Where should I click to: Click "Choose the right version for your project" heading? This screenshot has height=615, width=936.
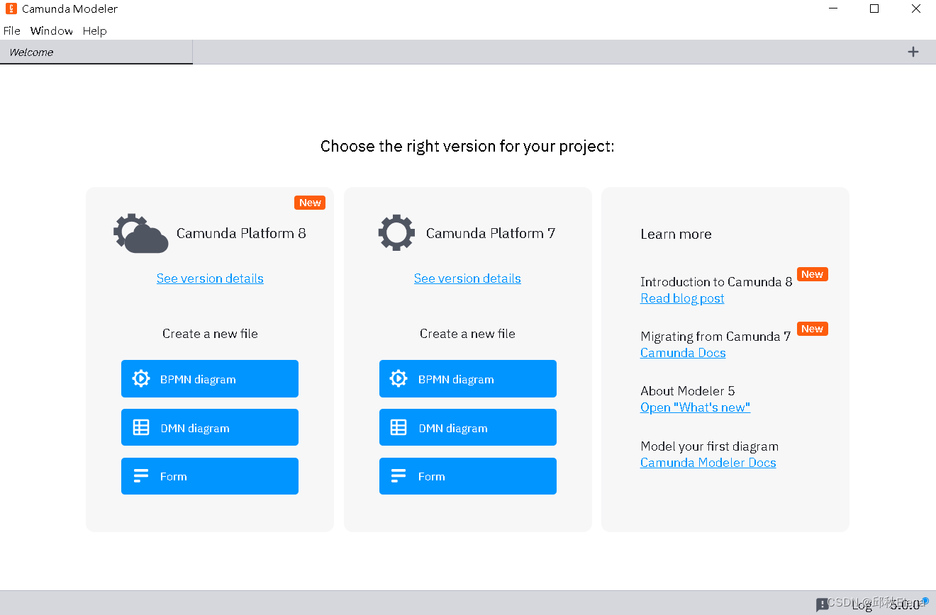point(467,147)
